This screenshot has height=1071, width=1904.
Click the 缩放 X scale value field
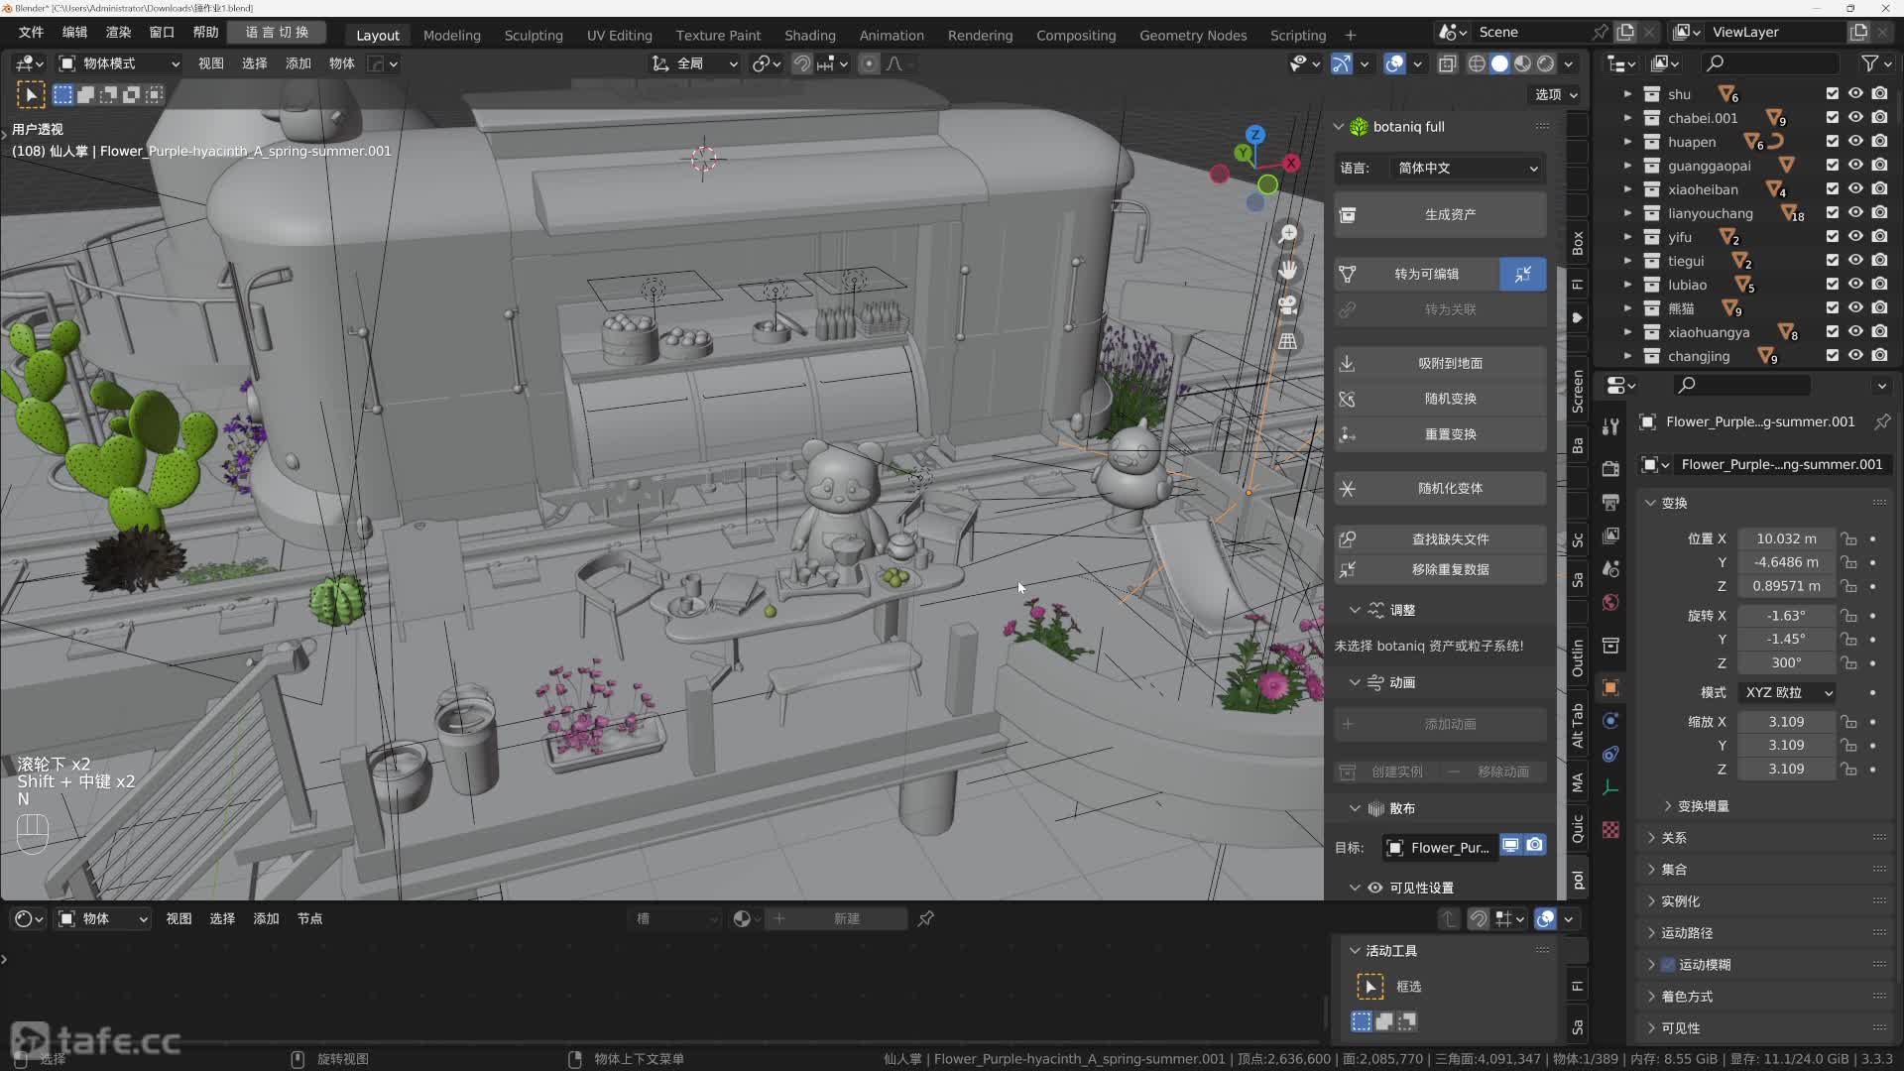click(x=1786, y=722)
